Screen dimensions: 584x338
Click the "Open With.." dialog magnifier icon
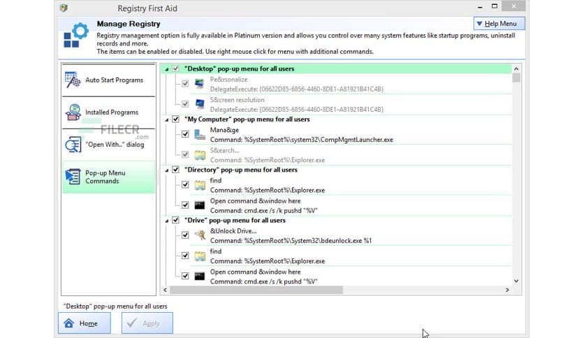pyautogui.click(x=73, y=145)
